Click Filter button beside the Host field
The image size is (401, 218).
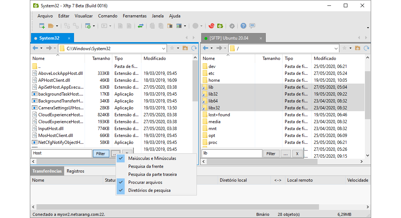pos(101,153)
